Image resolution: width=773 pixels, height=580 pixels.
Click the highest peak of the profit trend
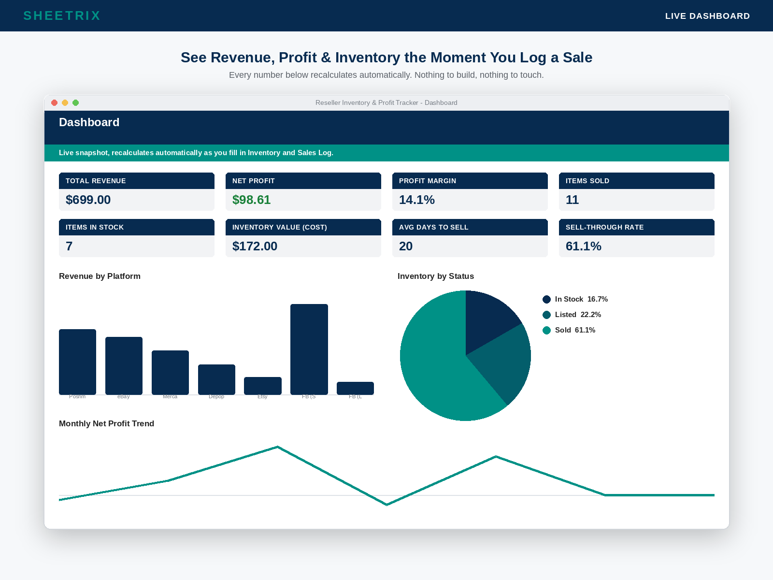click(x=277, y=447)
